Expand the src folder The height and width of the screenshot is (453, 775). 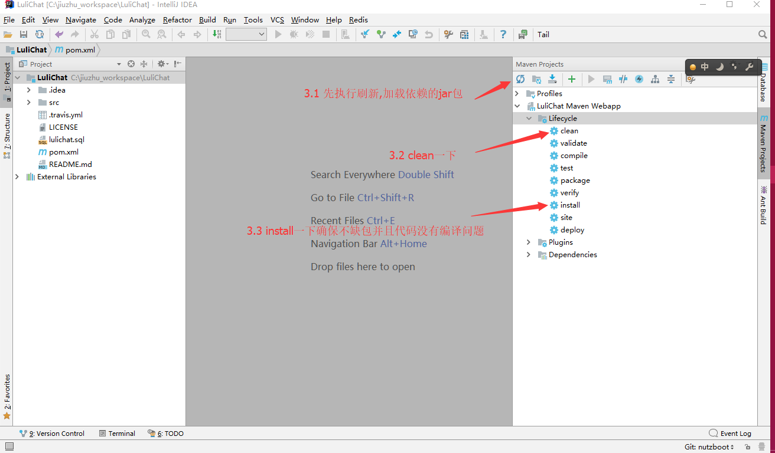(29, 103)
